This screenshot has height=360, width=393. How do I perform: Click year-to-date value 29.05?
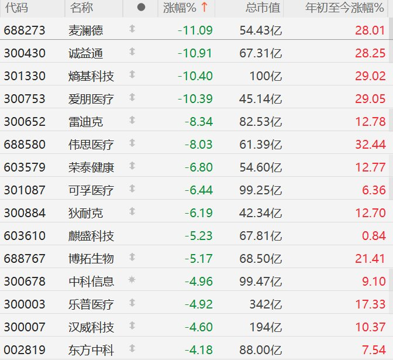click(370, 99)
